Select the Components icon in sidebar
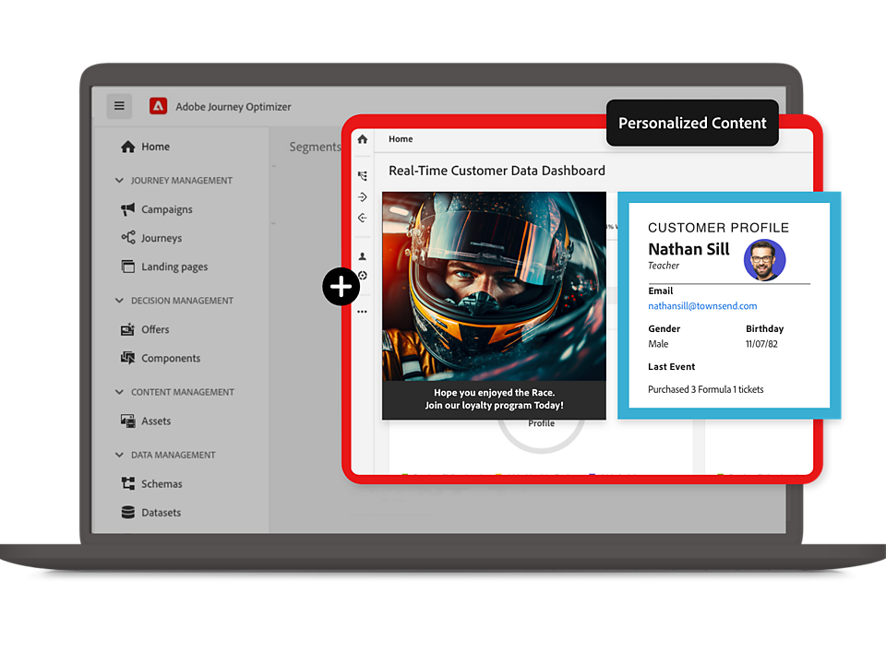Viewport: 886px width, 664px height. (127, 358)
